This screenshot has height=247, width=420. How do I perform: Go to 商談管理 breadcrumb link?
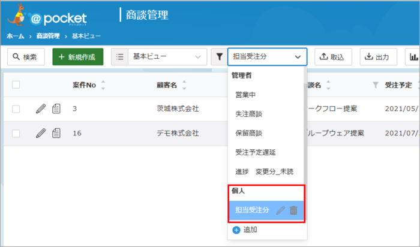48,36
